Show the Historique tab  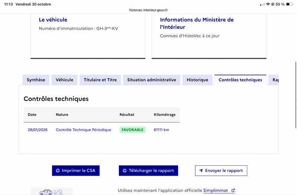click(198, 80)
